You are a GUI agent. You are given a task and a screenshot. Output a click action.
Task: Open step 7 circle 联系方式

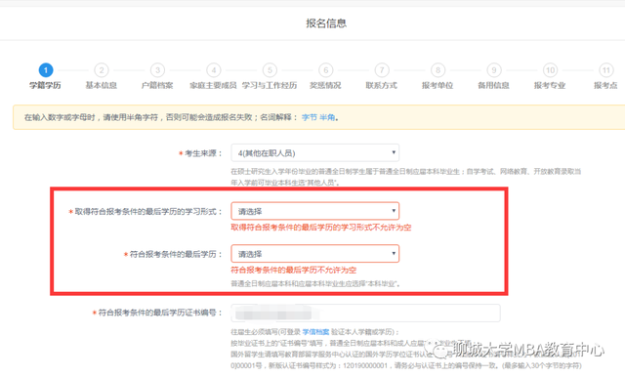(x=382, y=70)
